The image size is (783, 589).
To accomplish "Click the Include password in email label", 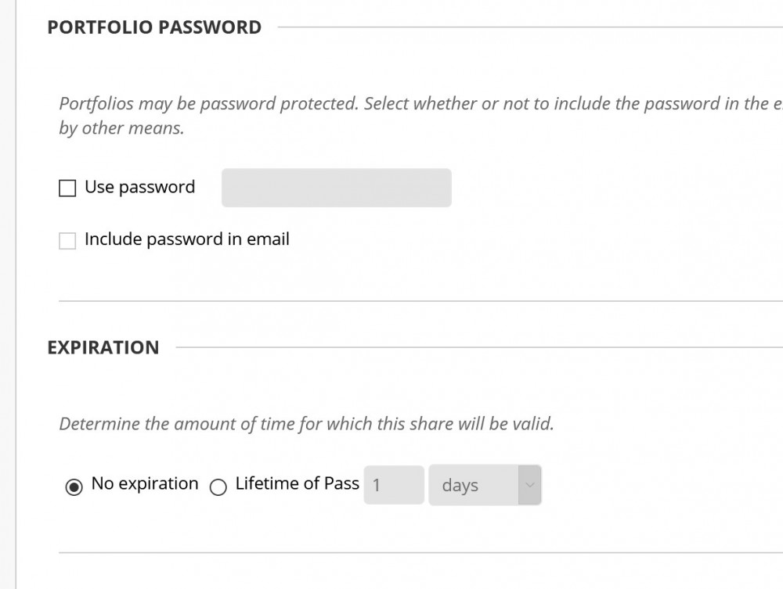I will pos(186,239).
